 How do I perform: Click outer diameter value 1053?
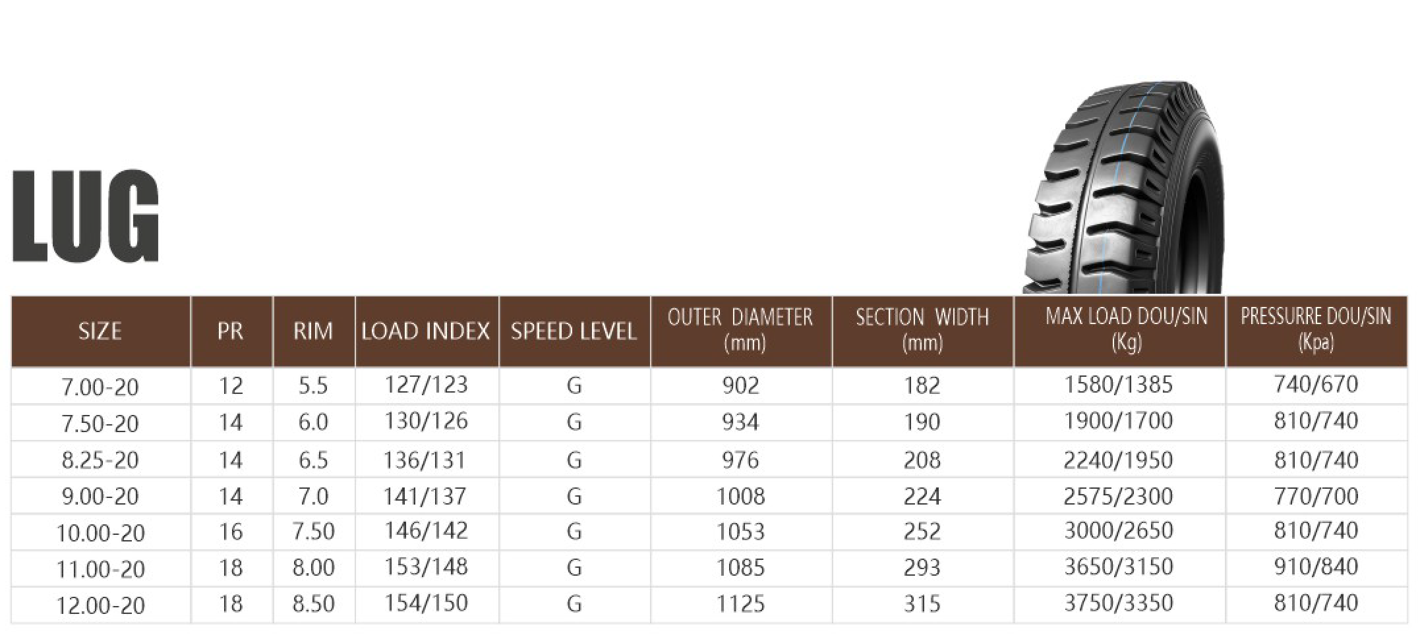[x=741, y=532]
